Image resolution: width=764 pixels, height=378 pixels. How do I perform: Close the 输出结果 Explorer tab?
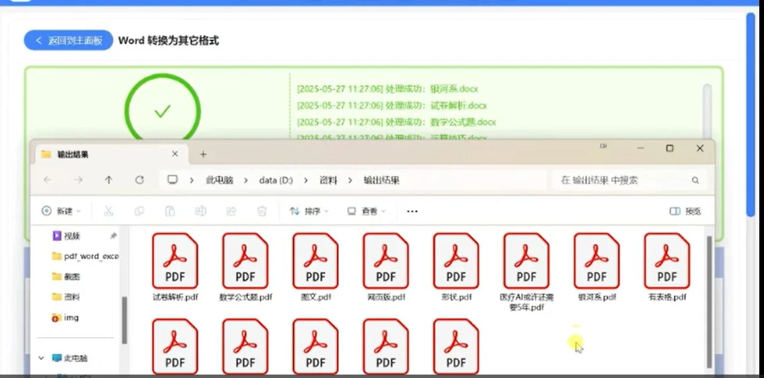point(175,154)
